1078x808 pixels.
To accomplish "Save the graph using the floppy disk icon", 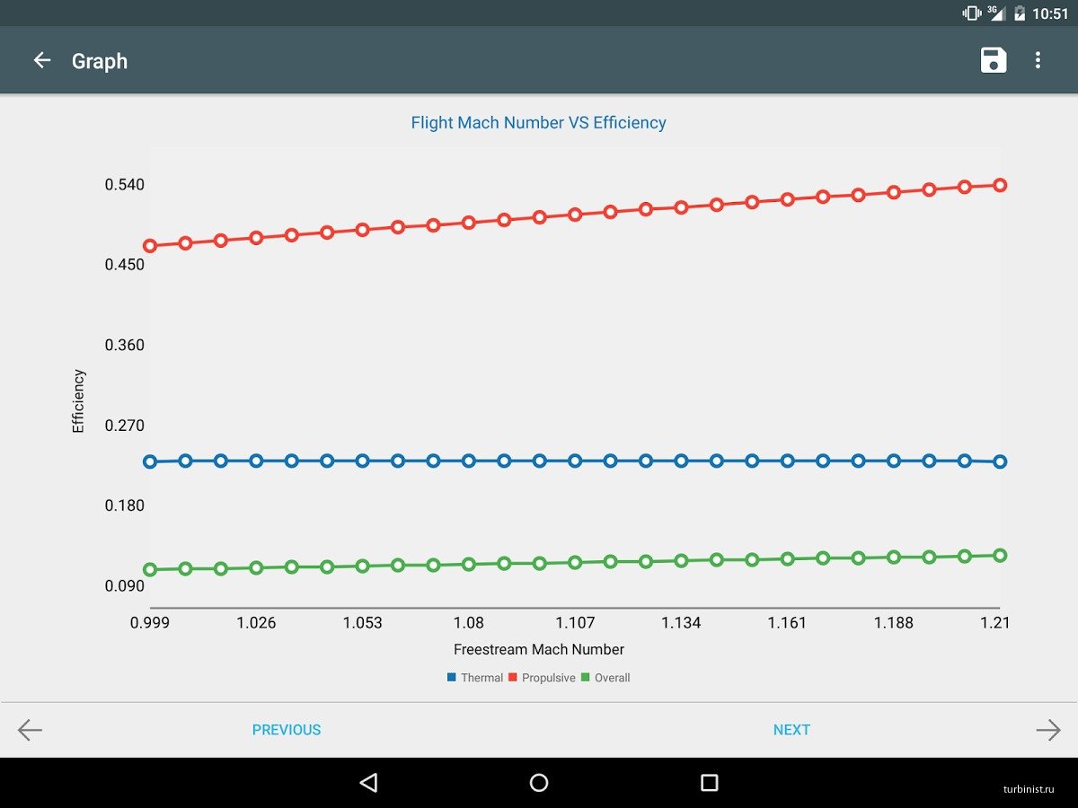I will click(x=993, y=60).
